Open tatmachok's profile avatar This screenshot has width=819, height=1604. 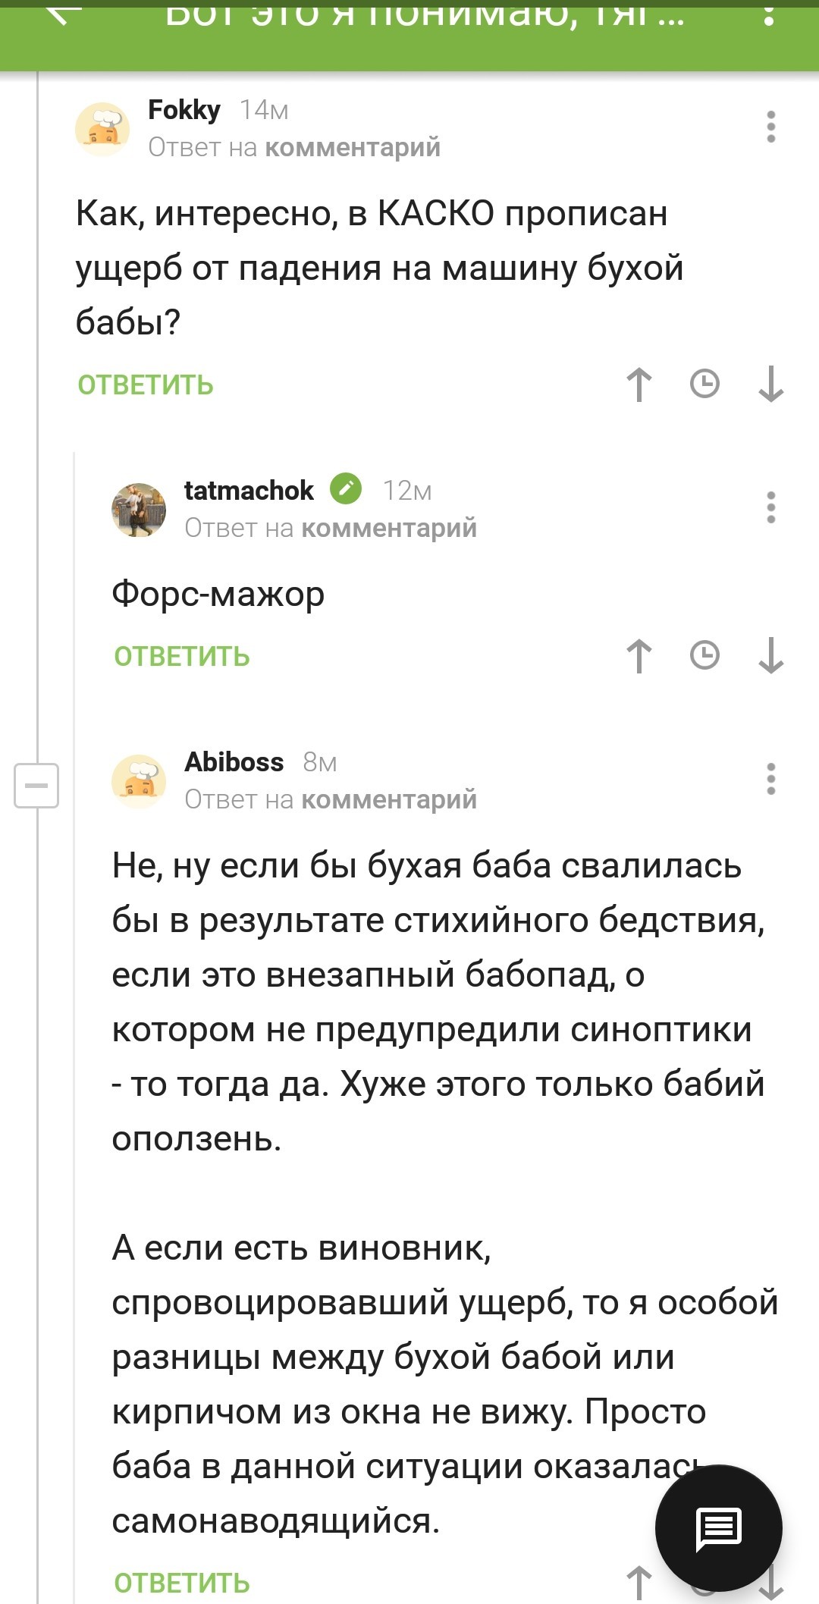click(139, 510)
